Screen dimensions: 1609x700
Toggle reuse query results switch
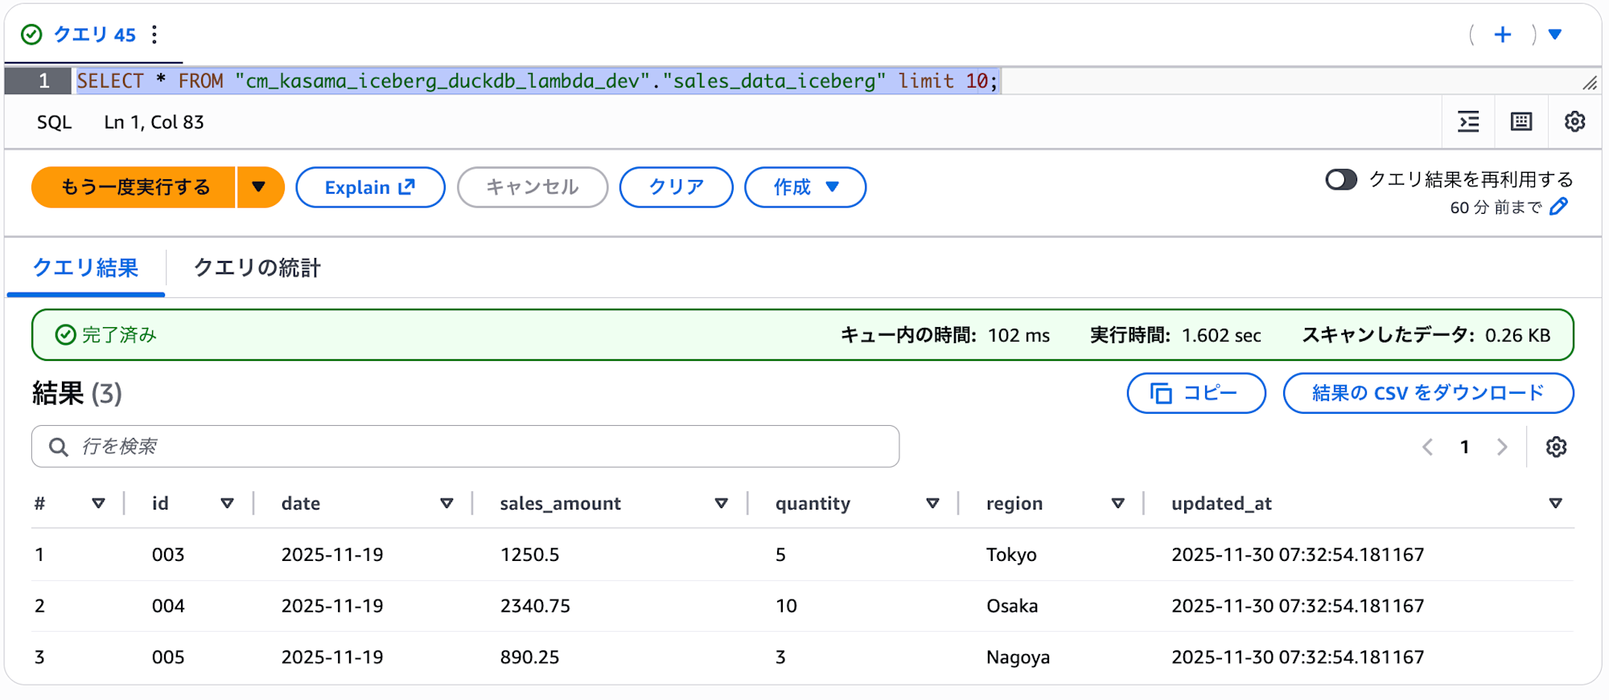click(1341, 179)
